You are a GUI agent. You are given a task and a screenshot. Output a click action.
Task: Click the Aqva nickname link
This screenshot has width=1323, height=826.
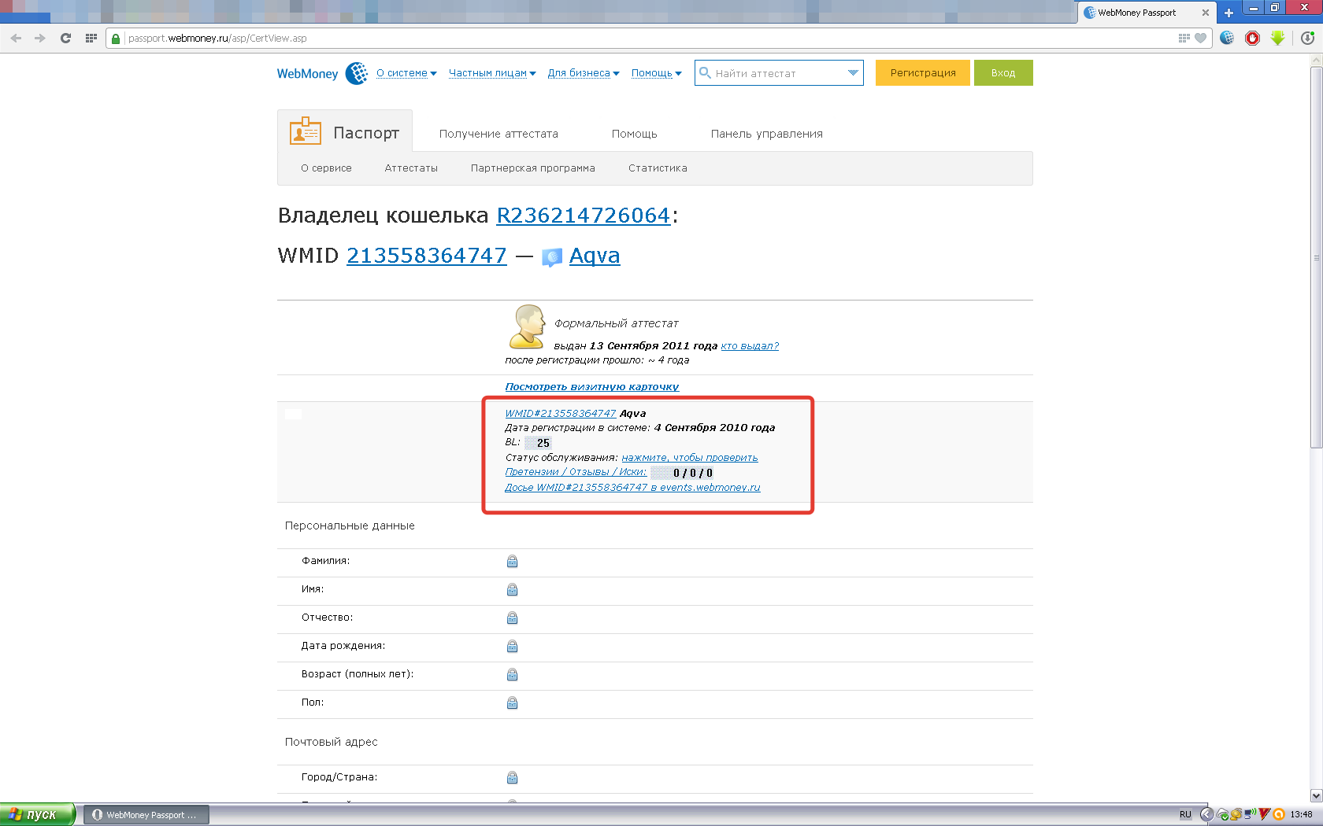595,256
